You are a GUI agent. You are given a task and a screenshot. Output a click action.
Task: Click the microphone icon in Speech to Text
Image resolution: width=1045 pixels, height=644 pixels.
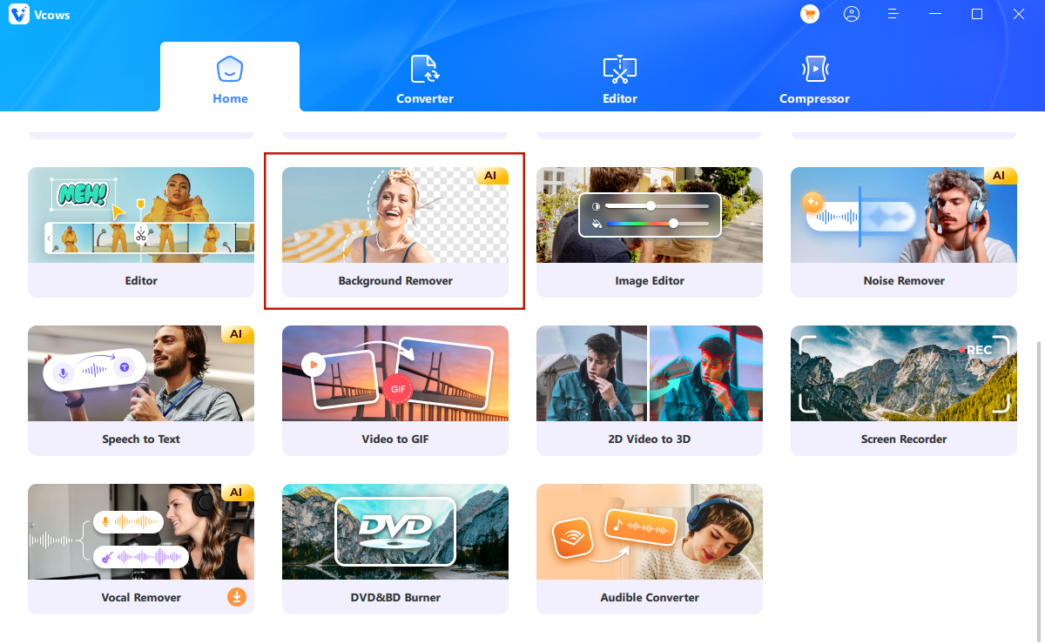pos(62,372)
